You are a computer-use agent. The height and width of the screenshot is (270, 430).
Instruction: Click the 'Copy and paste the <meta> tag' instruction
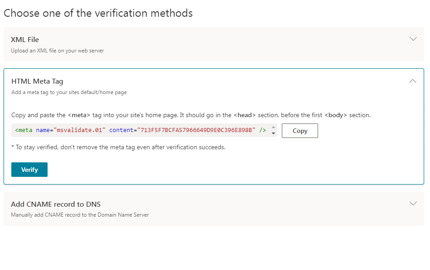pos(191,115)
